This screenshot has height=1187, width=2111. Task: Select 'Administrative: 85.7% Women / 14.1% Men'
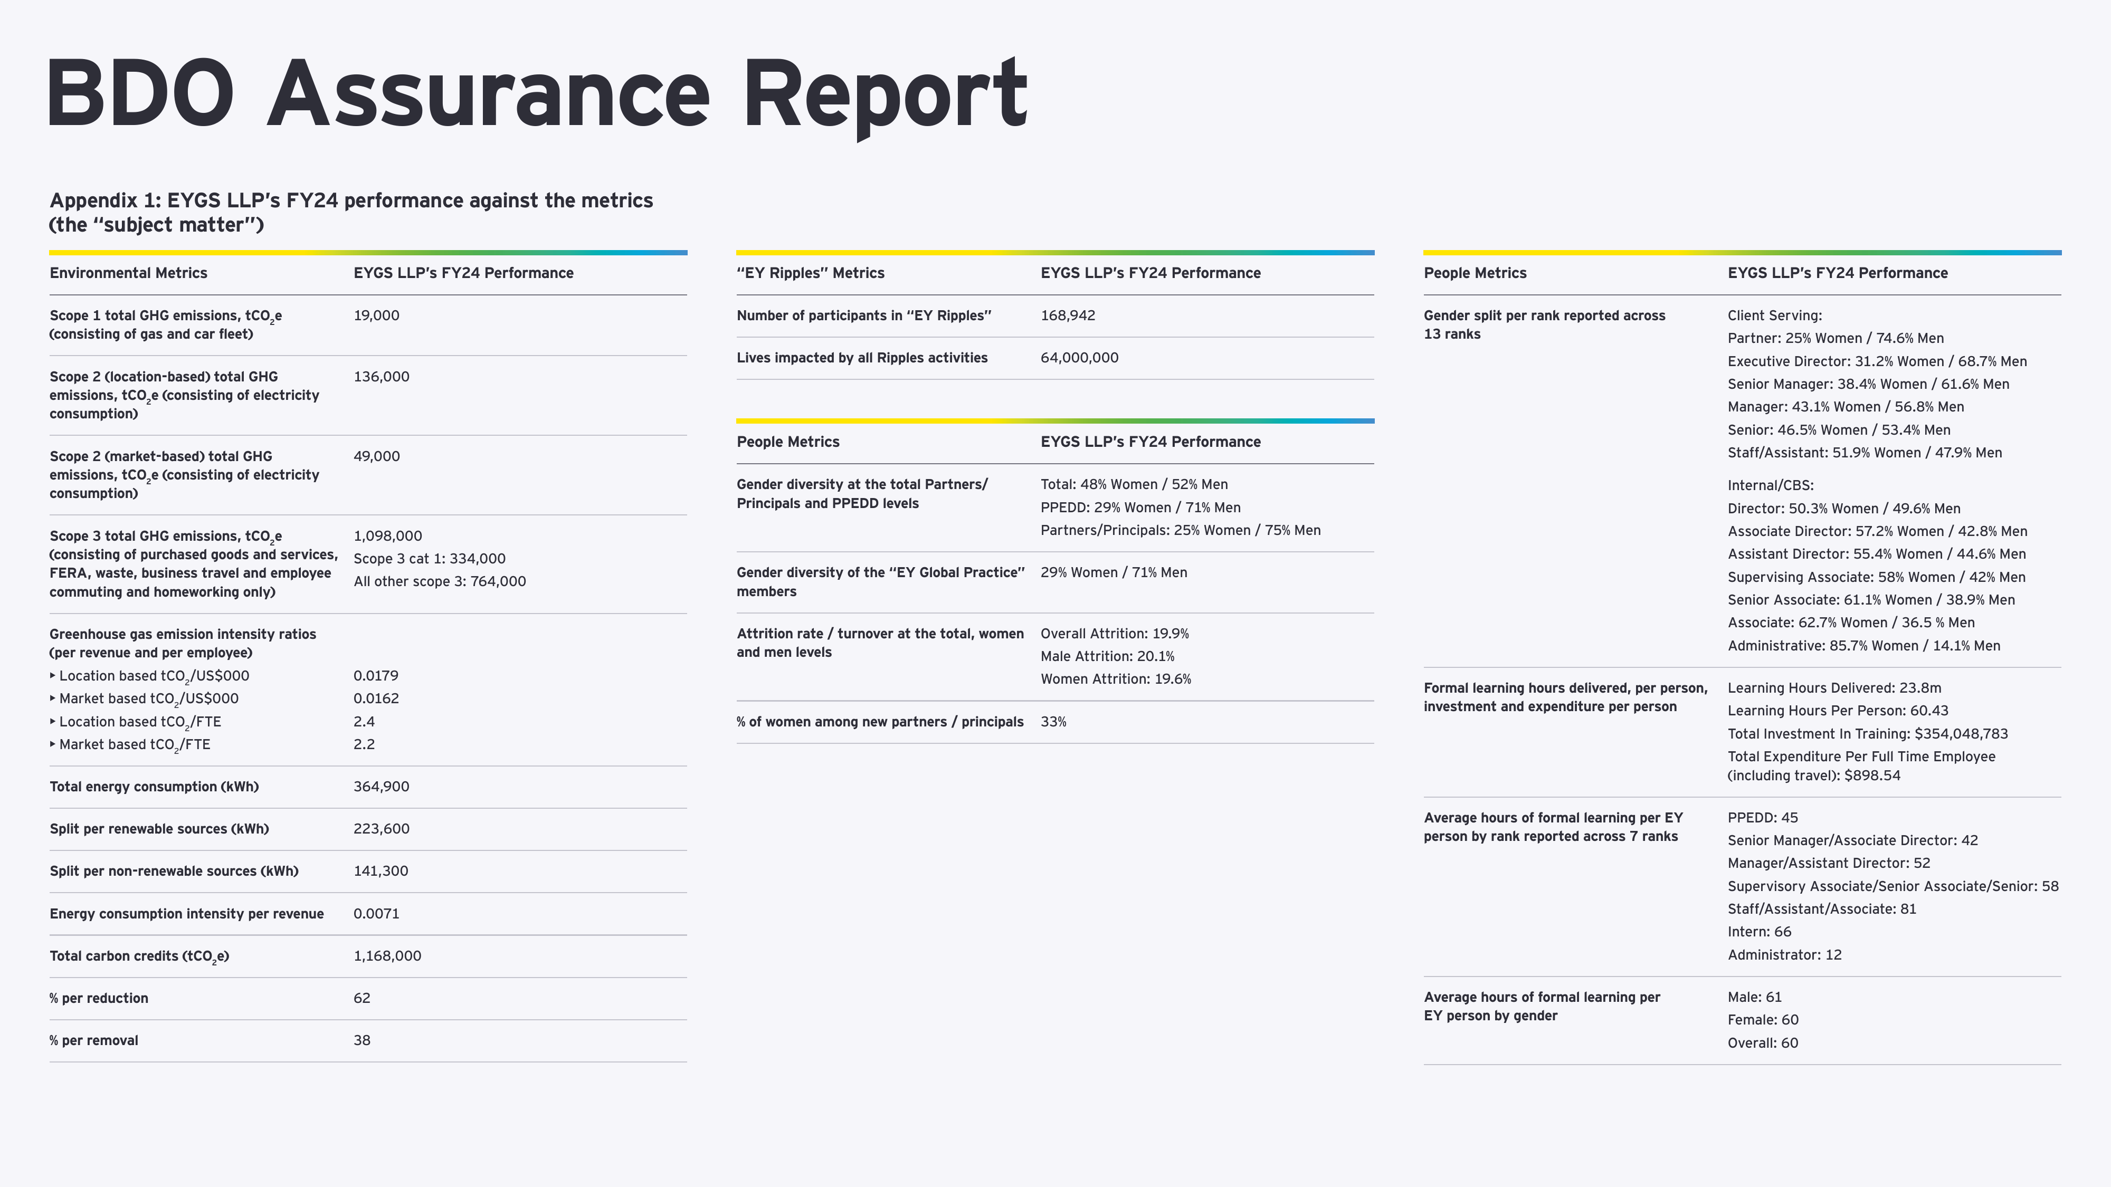(x=1863, y=646)
